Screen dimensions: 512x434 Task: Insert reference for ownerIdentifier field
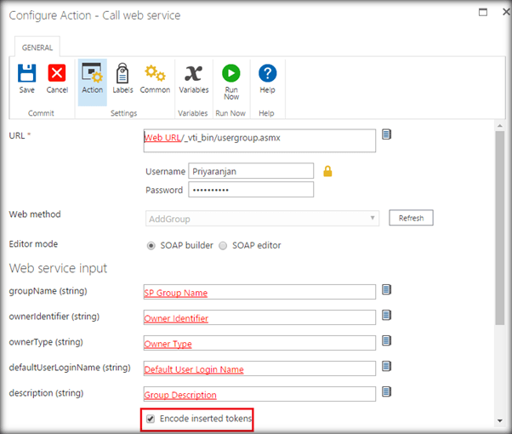pos(387,315)
